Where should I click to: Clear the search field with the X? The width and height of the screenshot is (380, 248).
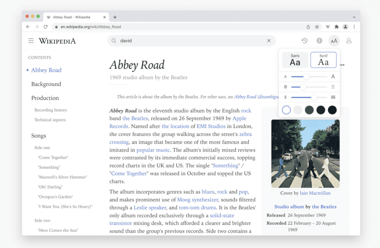pos(269,41)
